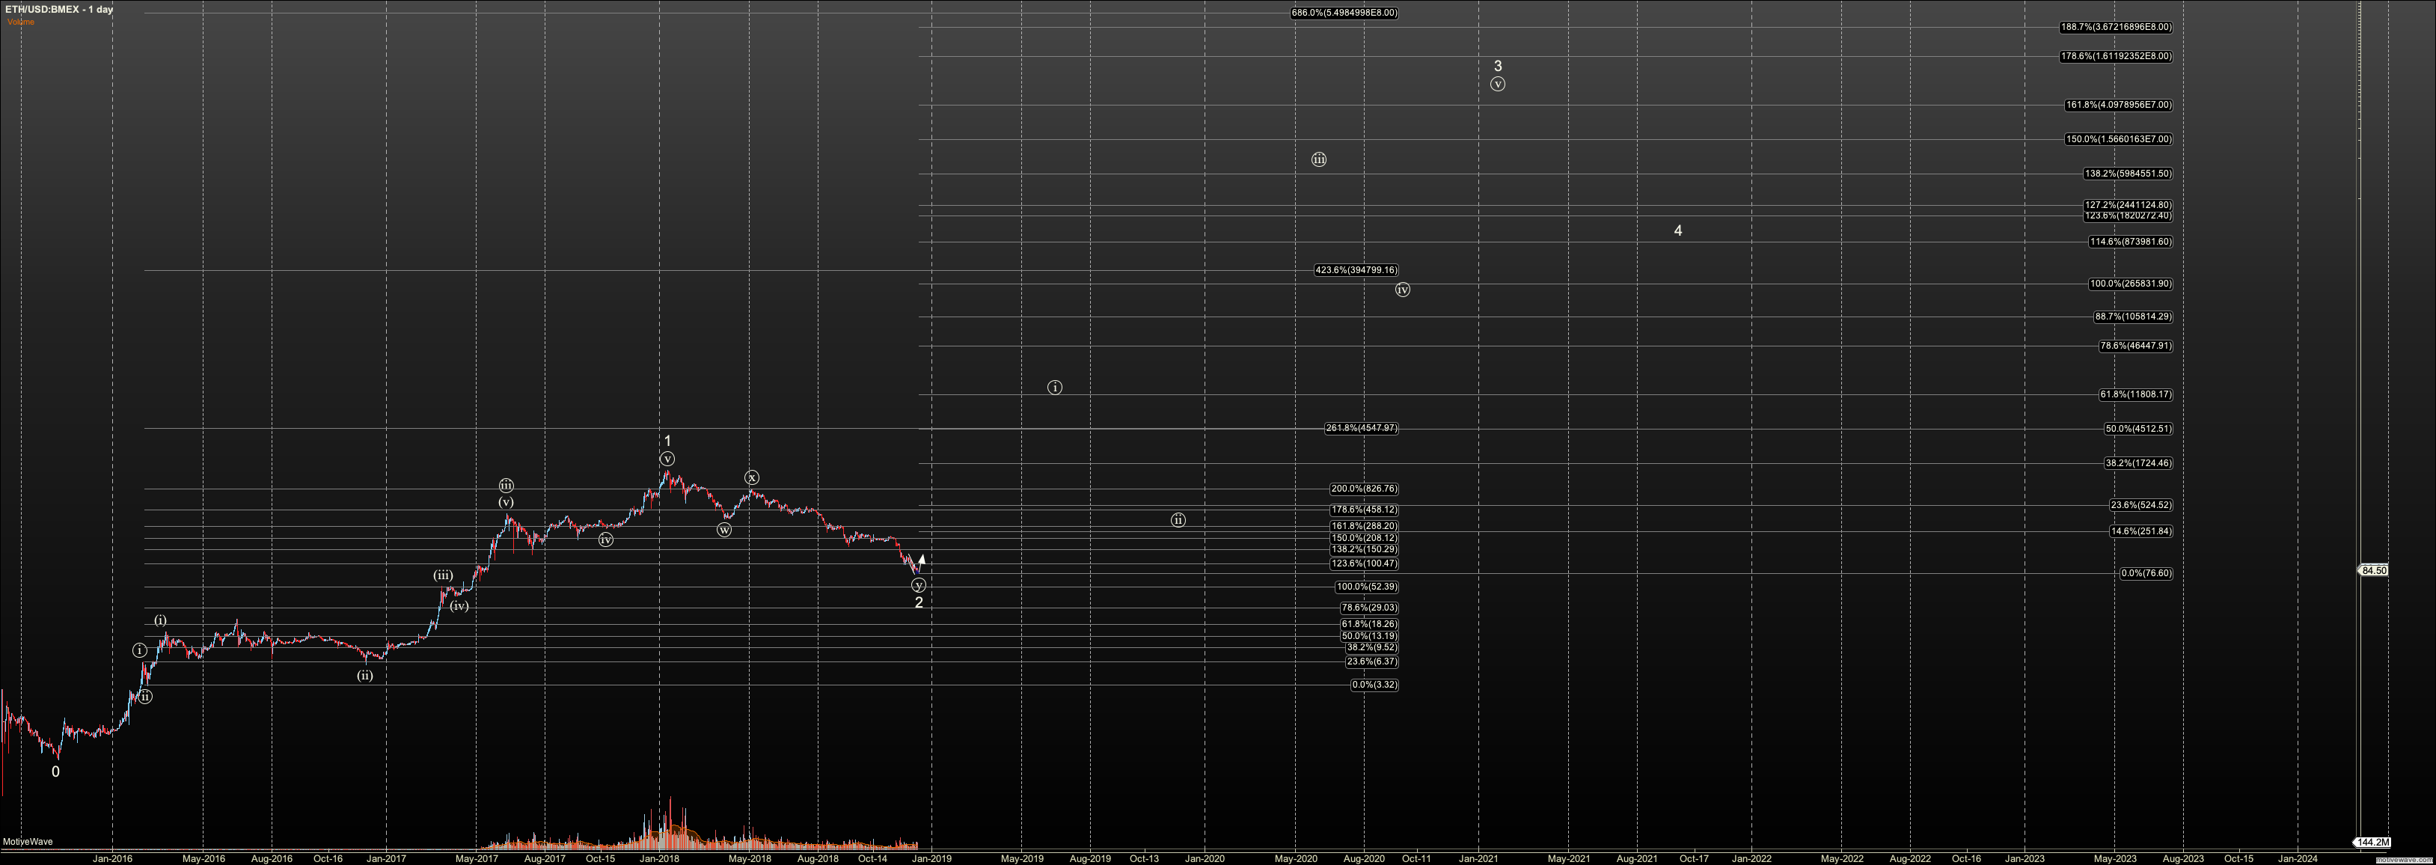The height and width of the screenshot is (865, 2436).
Task: Select the 178.6%(1.61192352E8.00) Fibonacci label
Action: [x=2116, y=57]
